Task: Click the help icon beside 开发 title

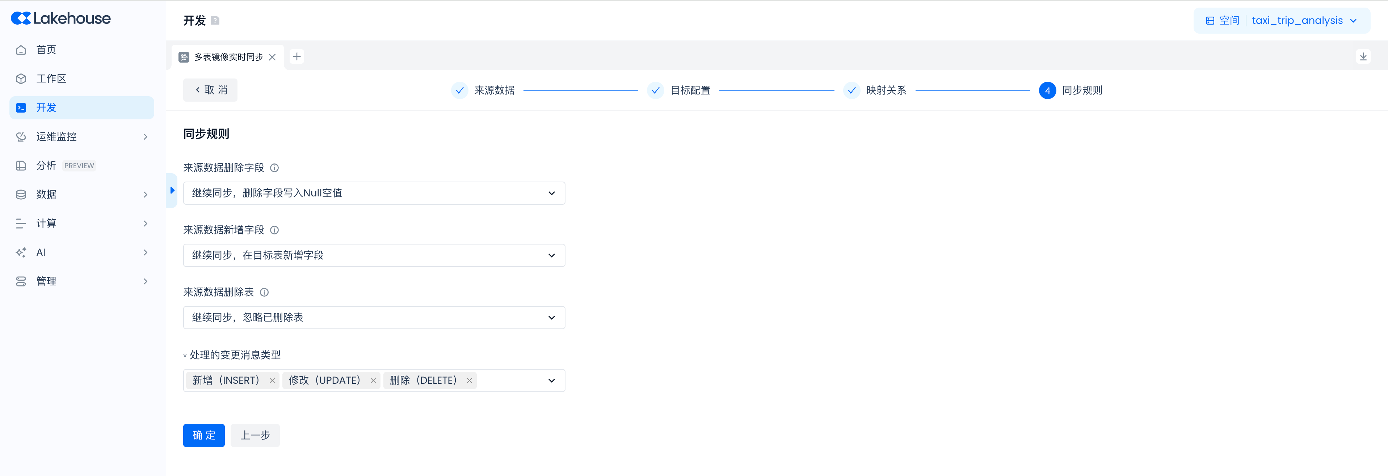Action: (215, 21)
